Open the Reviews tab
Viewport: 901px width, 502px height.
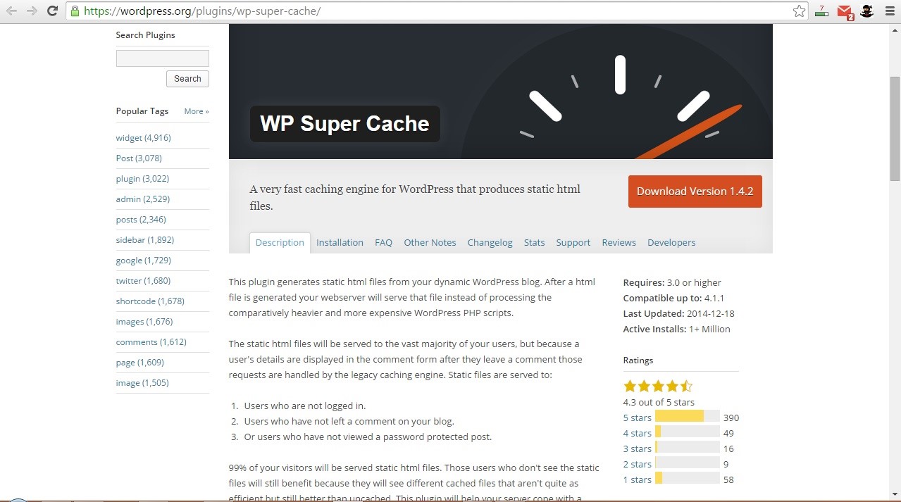click(x=619, y=243)
